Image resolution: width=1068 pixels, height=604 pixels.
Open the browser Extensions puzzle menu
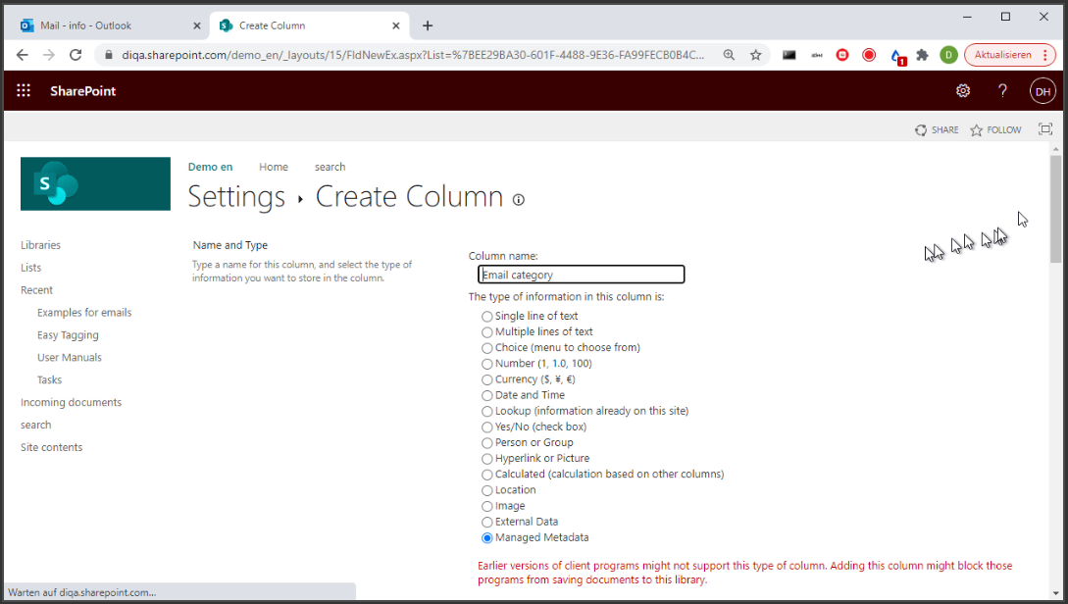pyautogui.click(x=922, y=55)
